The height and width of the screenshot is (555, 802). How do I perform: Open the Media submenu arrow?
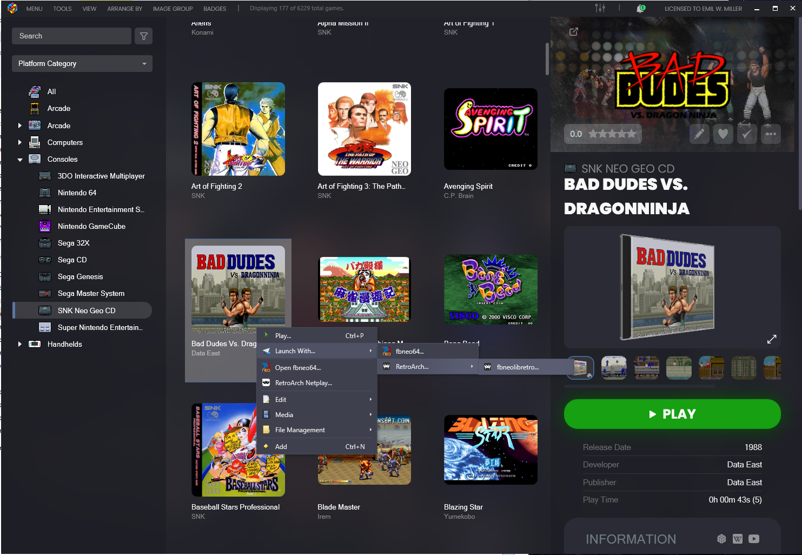pyautogui.click(x=370, y=414)
